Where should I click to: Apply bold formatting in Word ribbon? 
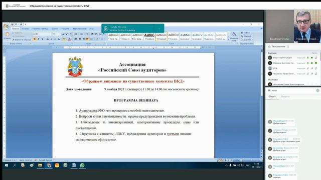click(35, 39)
